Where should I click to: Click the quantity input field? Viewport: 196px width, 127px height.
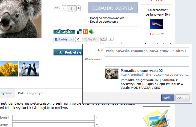coord(71,8)
